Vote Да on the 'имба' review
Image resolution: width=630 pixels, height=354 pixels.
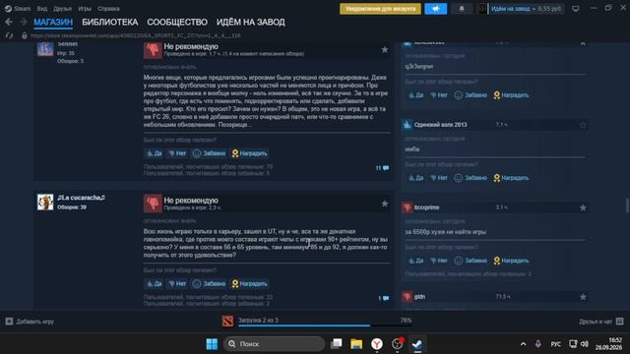415,178
